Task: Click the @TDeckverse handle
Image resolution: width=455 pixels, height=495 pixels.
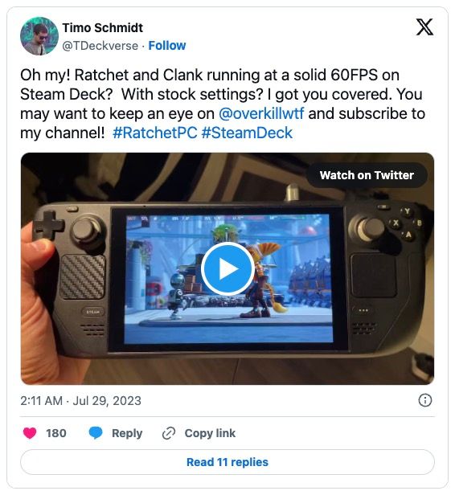Action: tap(100, 46)
